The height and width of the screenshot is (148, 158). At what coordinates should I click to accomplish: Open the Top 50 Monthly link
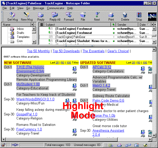pos(38,51)
